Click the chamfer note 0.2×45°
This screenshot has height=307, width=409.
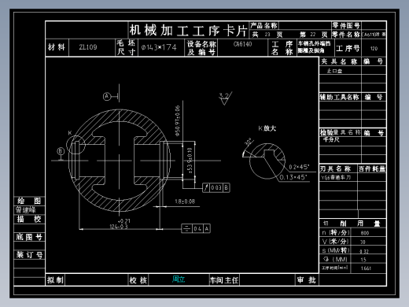point(299,167)
